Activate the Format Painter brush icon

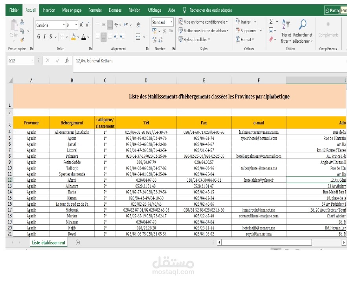(22, 40)
